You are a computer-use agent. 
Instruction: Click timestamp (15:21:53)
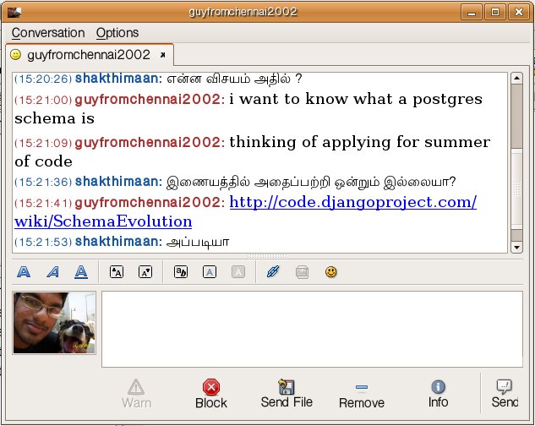[43, 242]
